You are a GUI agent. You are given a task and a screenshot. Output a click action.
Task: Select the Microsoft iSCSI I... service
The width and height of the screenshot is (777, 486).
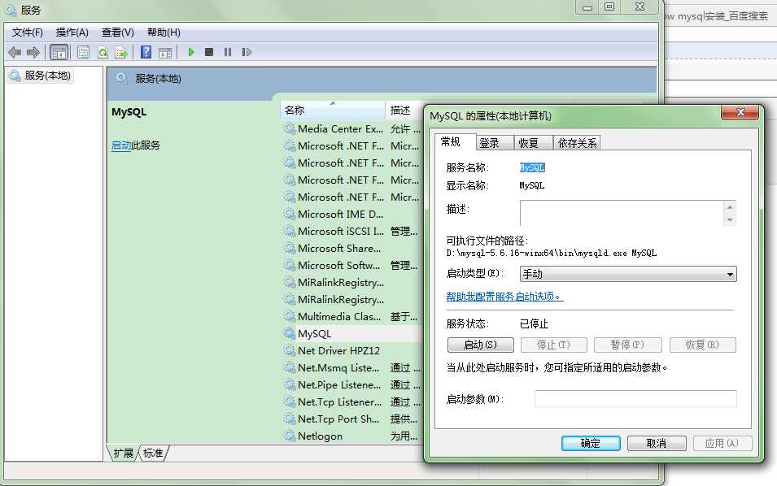[353, 231]
